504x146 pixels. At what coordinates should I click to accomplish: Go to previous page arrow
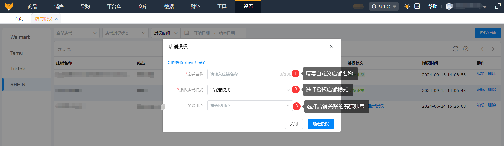[482, 49]
